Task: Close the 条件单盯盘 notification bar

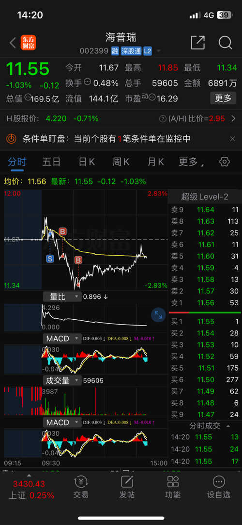Action: click(232, 139)
